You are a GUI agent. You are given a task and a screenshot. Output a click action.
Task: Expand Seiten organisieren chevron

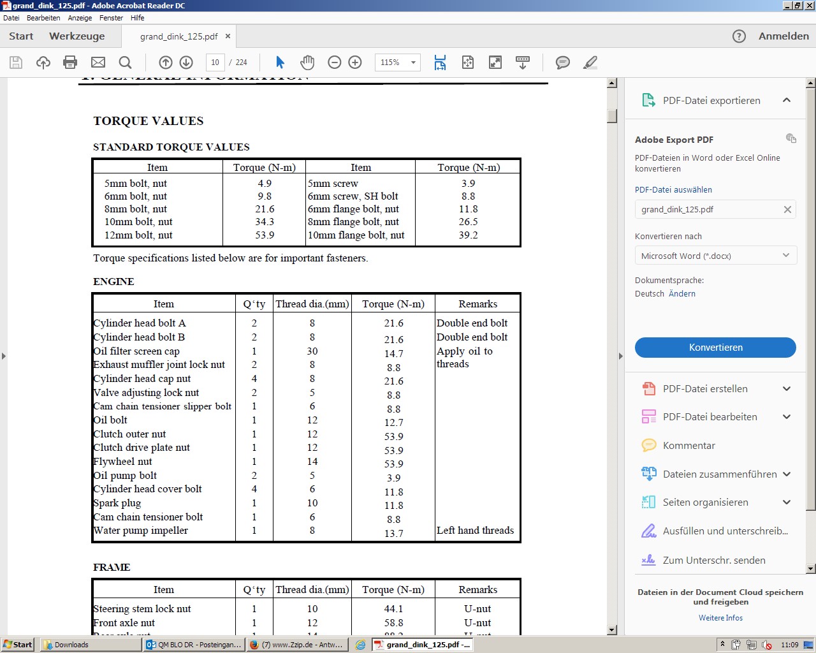point(787,503)
